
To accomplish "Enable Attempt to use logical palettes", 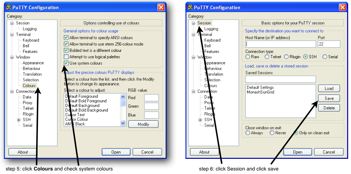I will click(x=66, y=57).
